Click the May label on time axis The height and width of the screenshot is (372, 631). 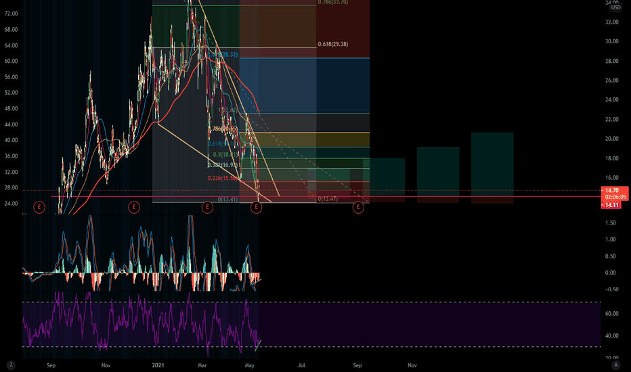click(250, 365)
